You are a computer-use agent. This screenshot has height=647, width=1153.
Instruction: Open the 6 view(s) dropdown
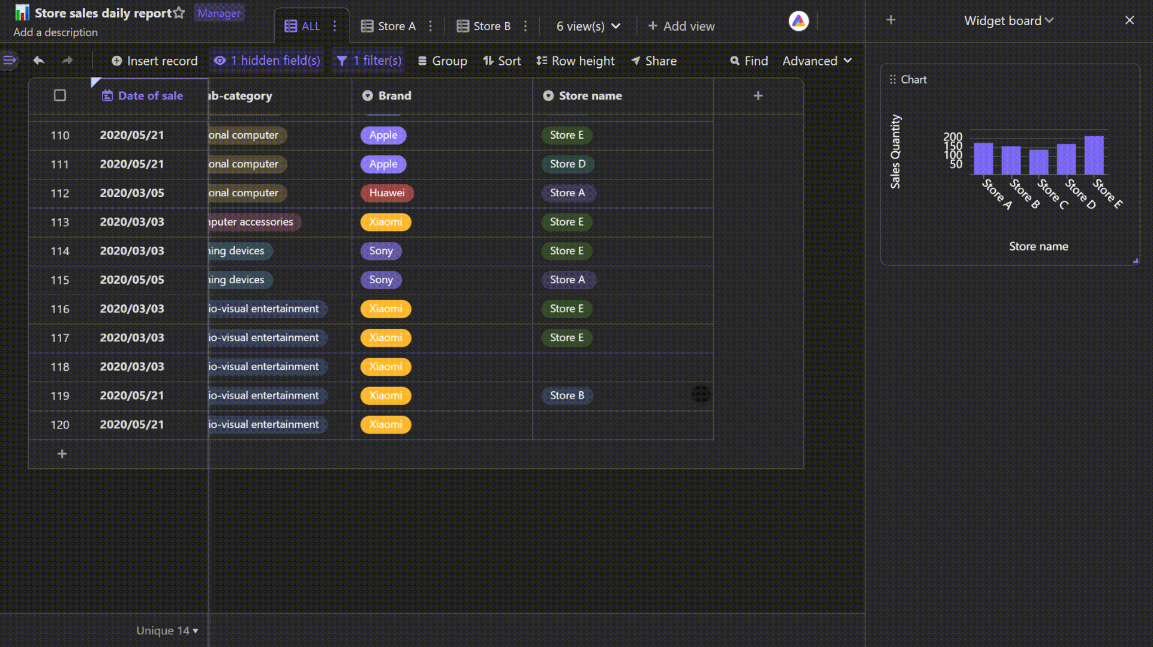click(588, 26)
